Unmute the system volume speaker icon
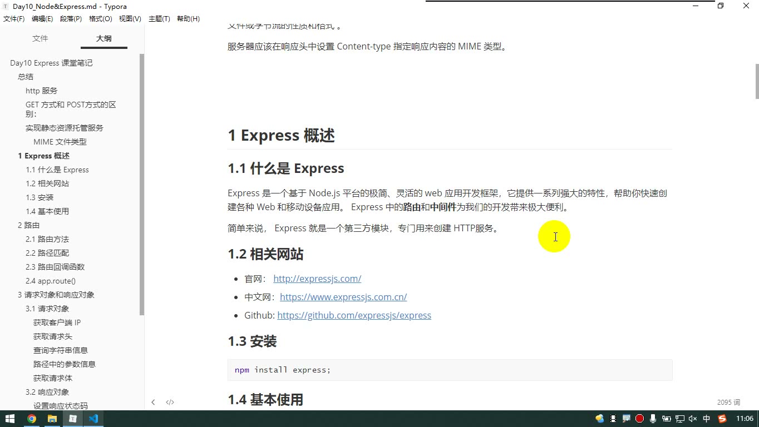Image resolution: width=759 pixels, height=427 pixels. (693, 419)
